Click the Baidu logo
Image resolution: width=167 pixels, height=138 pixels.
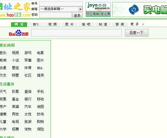coord(19,33)
